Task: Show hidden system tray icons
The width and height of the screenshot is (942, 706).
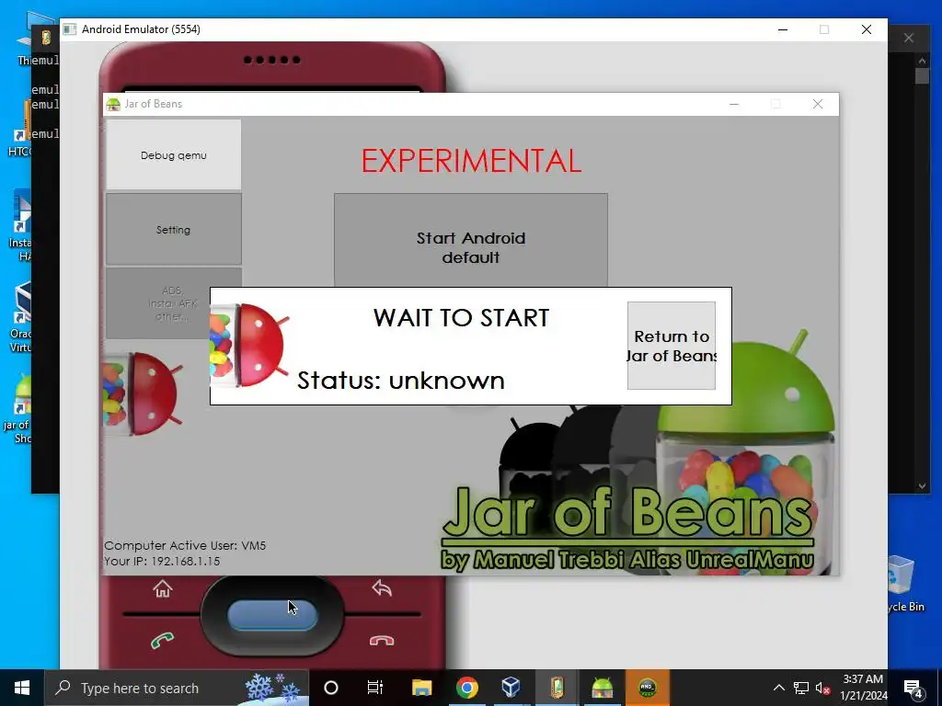Action: point(778,688)
